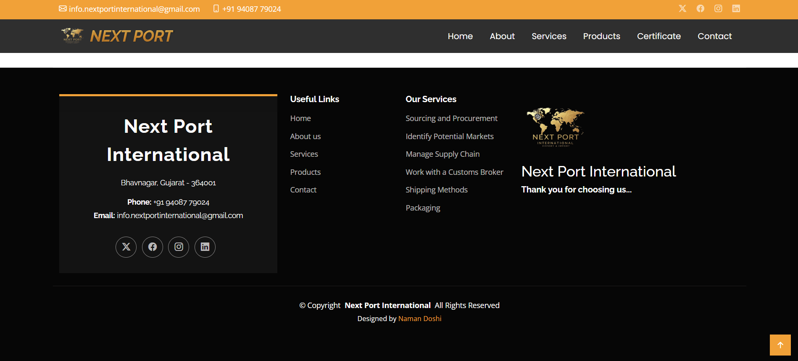Click the circular Instagram icon in footer
Screen dimensions: 798x361
(179, 247)
